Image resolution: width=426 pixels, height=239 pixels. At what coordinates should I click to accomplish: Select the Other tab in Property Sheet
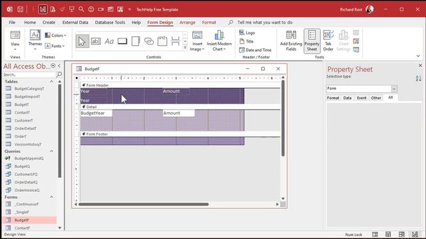376,98
